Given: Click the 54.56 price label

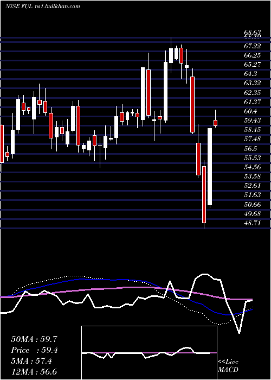Looking at the screenshot, I should 252,167.
